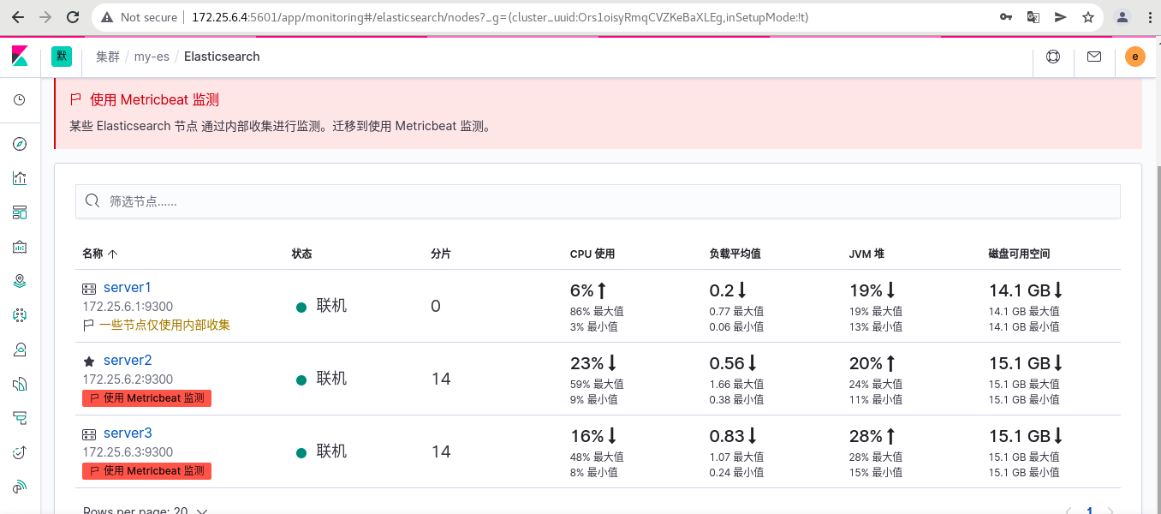Click server1 shard count 0
1161x514 pixels.
point(436,306)
